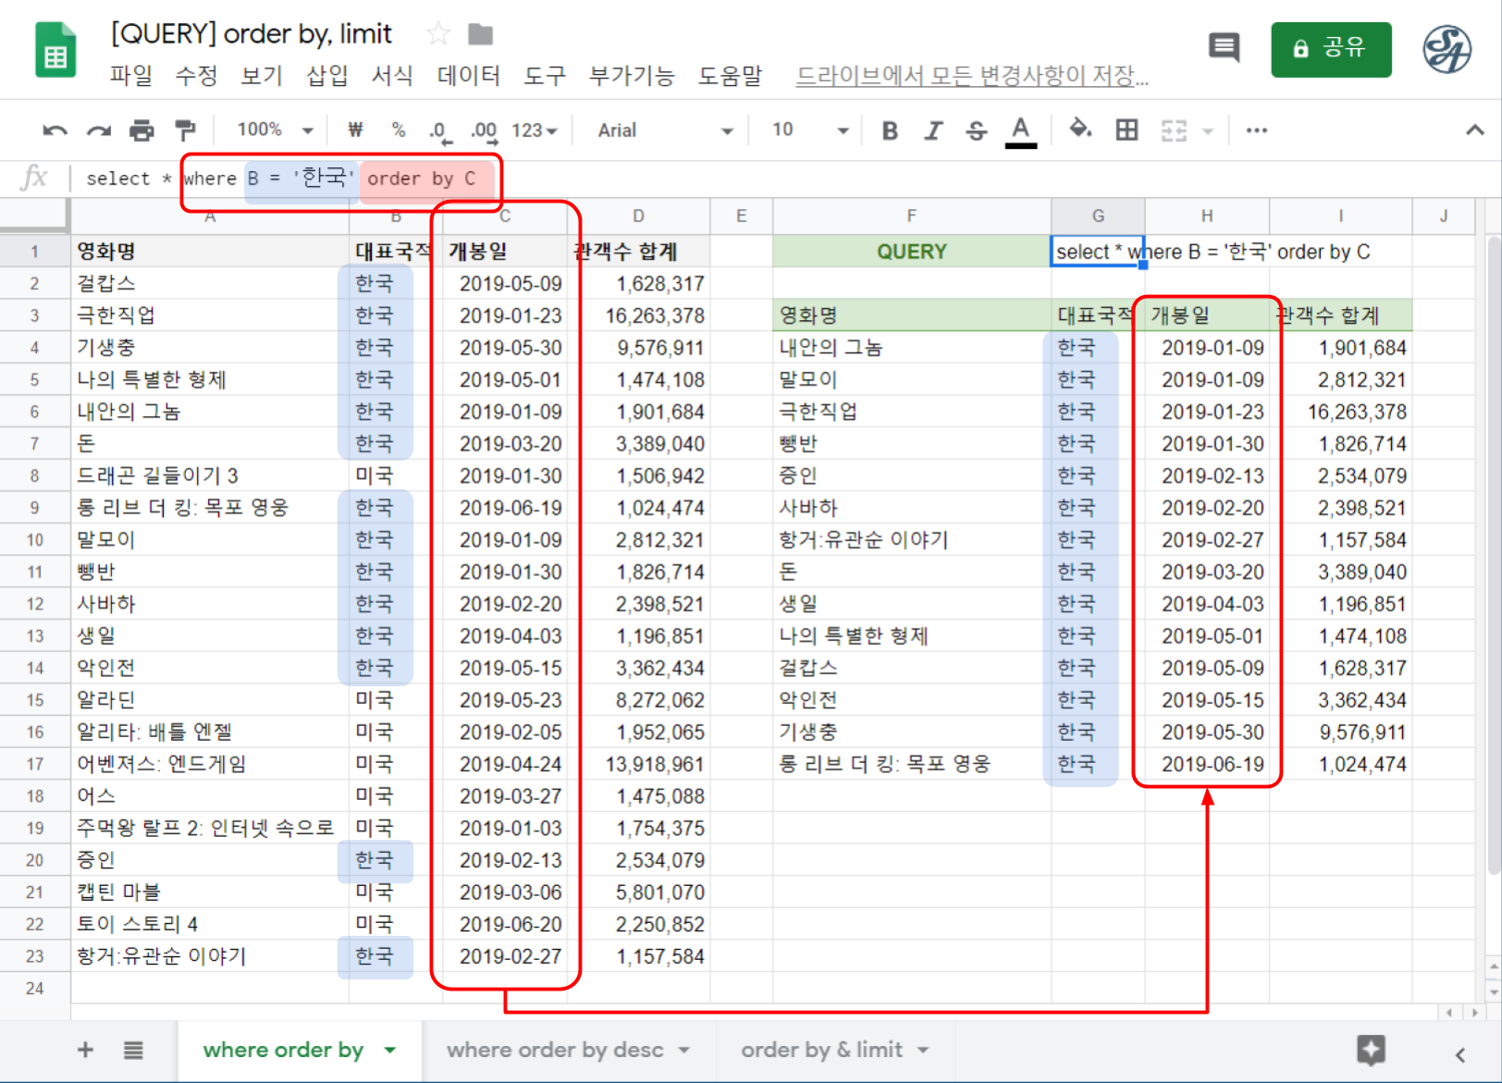Image resolution: width=1502 pixels, height=1083 pixels.
Task: Open the text color picker
Action: 1020,130
